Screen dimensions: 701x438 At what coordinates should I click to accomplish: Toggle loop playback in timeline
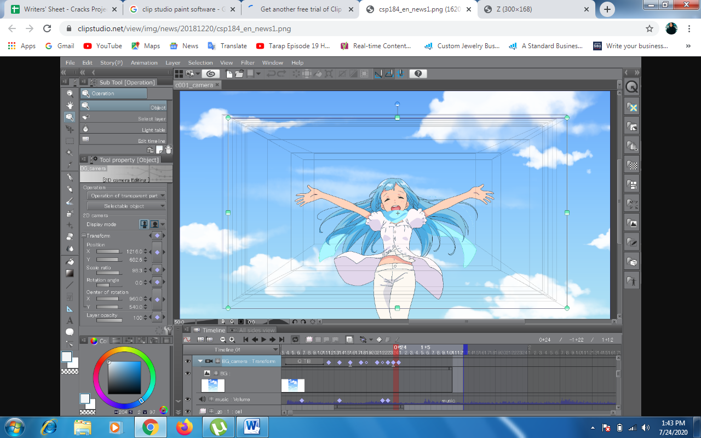click(295, 339)
